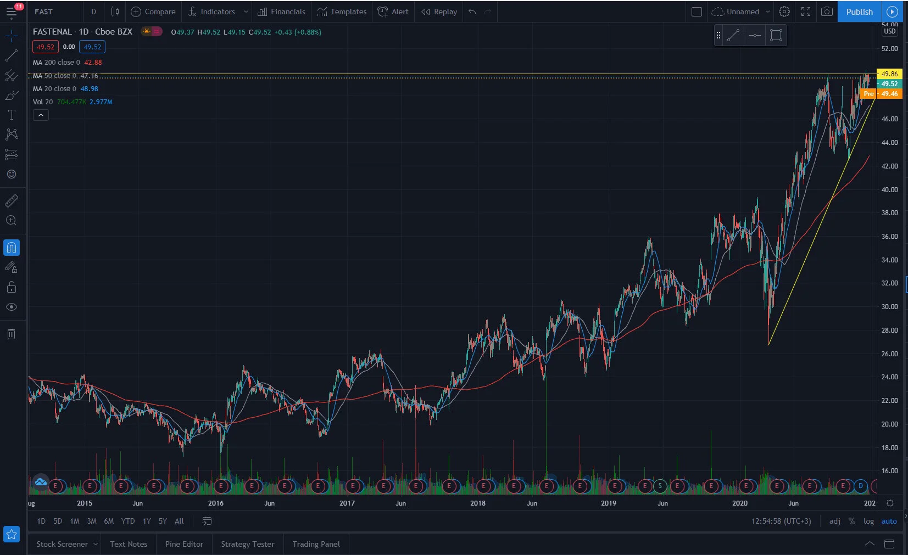
Task: Select the text annotation tool
Action: tap(12, 115)
